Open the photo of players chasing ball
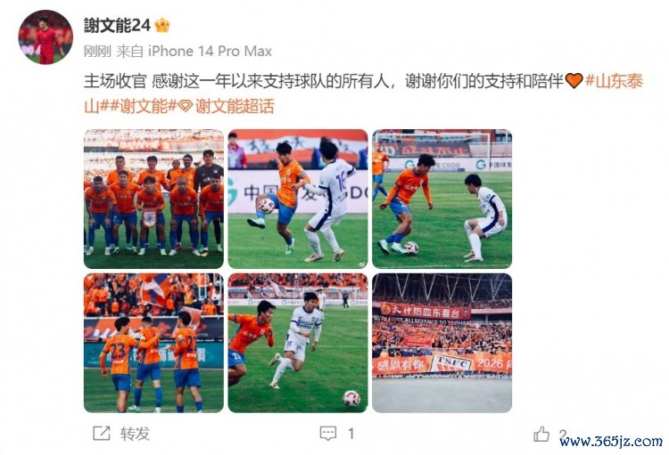The height and width of the screenshot is (455, 669). (x=298, y=343)
